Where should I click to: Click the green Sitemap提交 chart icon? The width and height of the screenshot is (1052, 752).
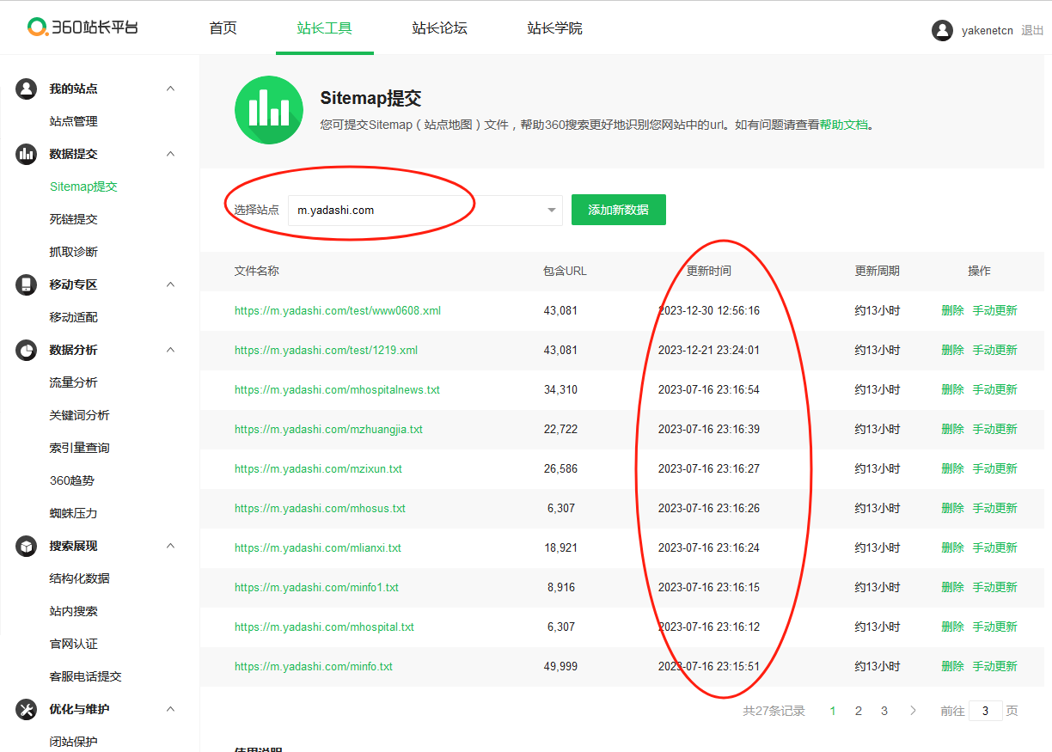click(x=269, y=110)
